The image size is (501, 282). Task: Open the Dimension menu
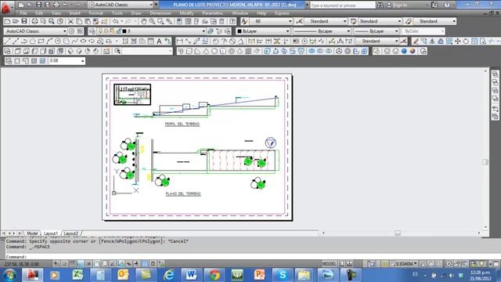[x=160, y=13]
